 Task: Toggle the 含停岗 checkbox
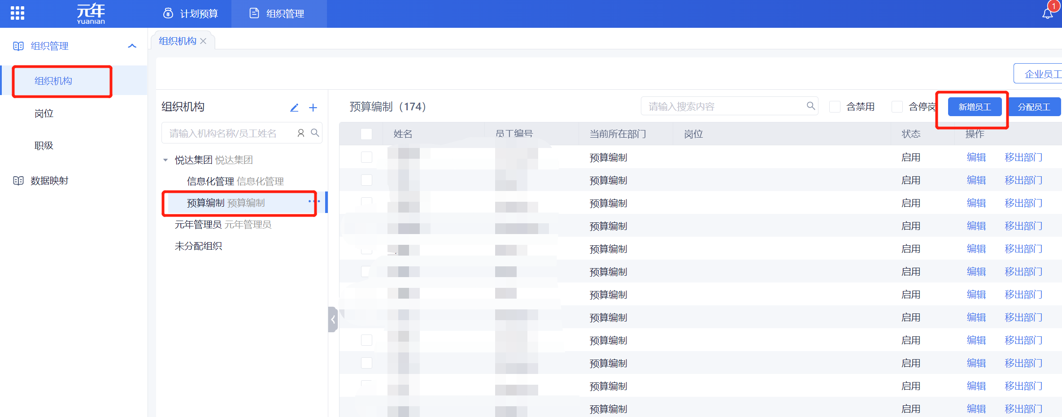897,107
